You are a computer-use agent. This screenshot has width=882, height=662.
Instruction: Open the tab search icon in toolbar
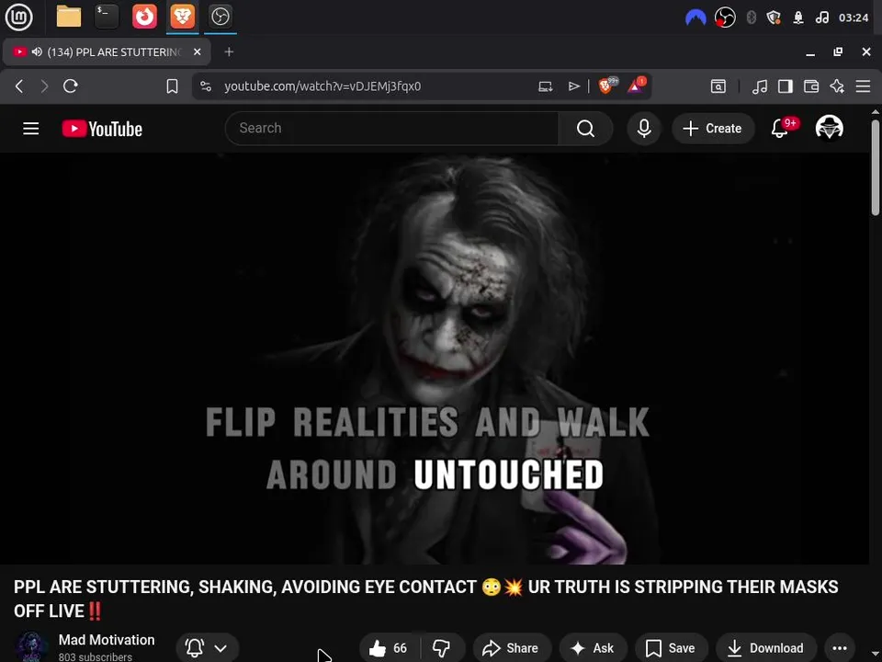718,86
